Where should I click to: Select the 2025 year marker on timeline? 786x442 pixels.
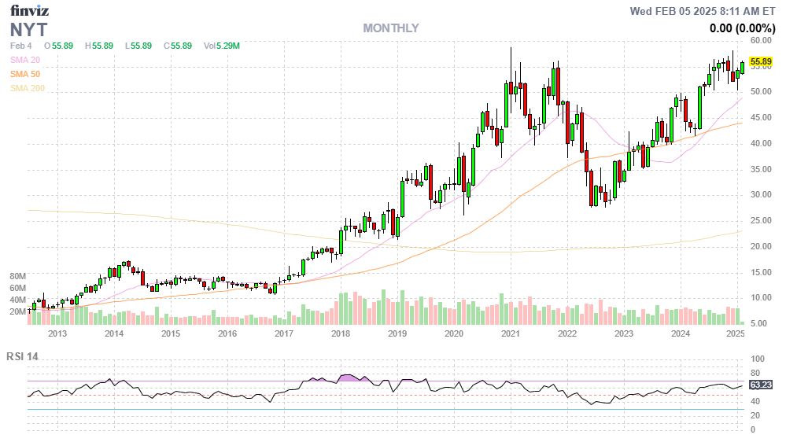click(736, 333)
